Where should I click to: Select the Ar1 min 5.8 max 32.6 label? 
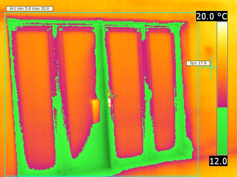pos(29,9)
